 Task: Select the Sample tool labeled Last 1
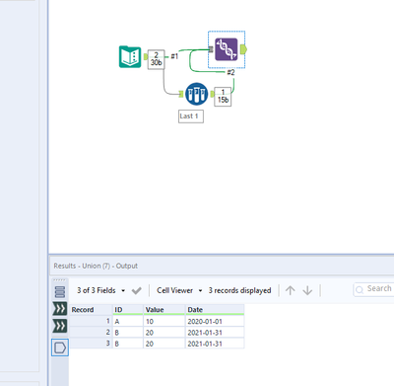[196, 94]
